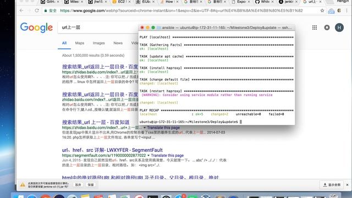Switch to the GitHub browser tab
Image resolution: width=352 pixels, height=198 pixels.
click(x=50, y=2)
